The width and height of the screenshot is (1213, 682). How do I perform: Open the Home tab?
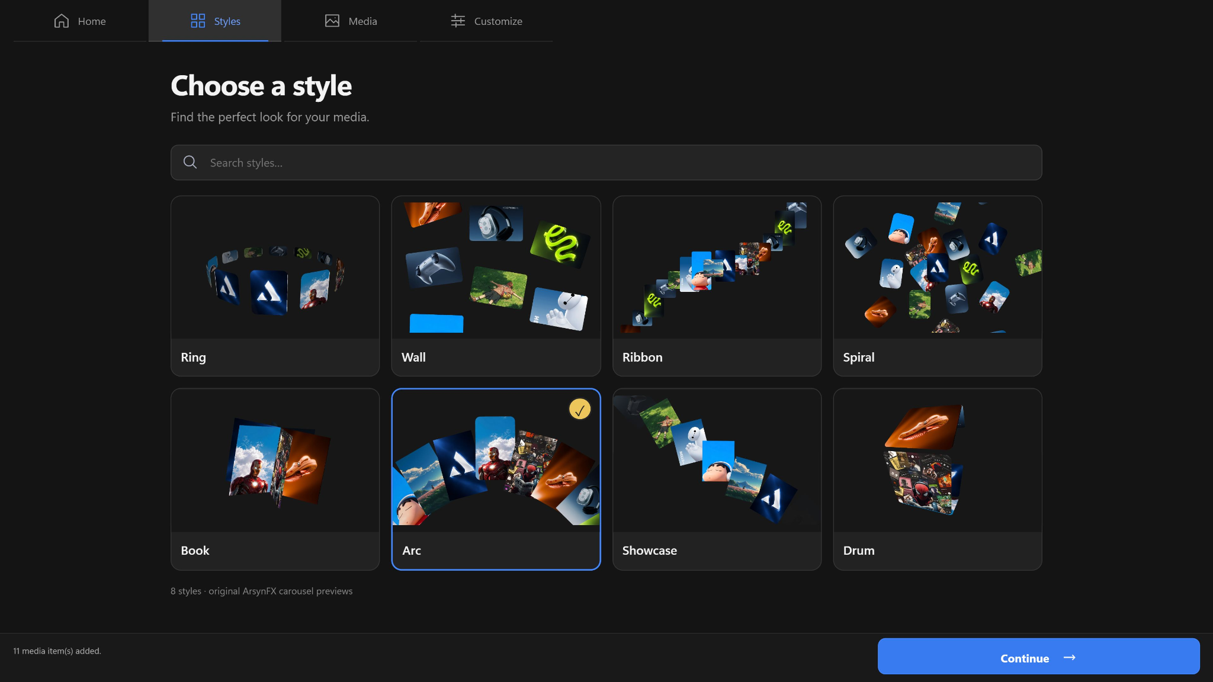[x=80, y=21]
